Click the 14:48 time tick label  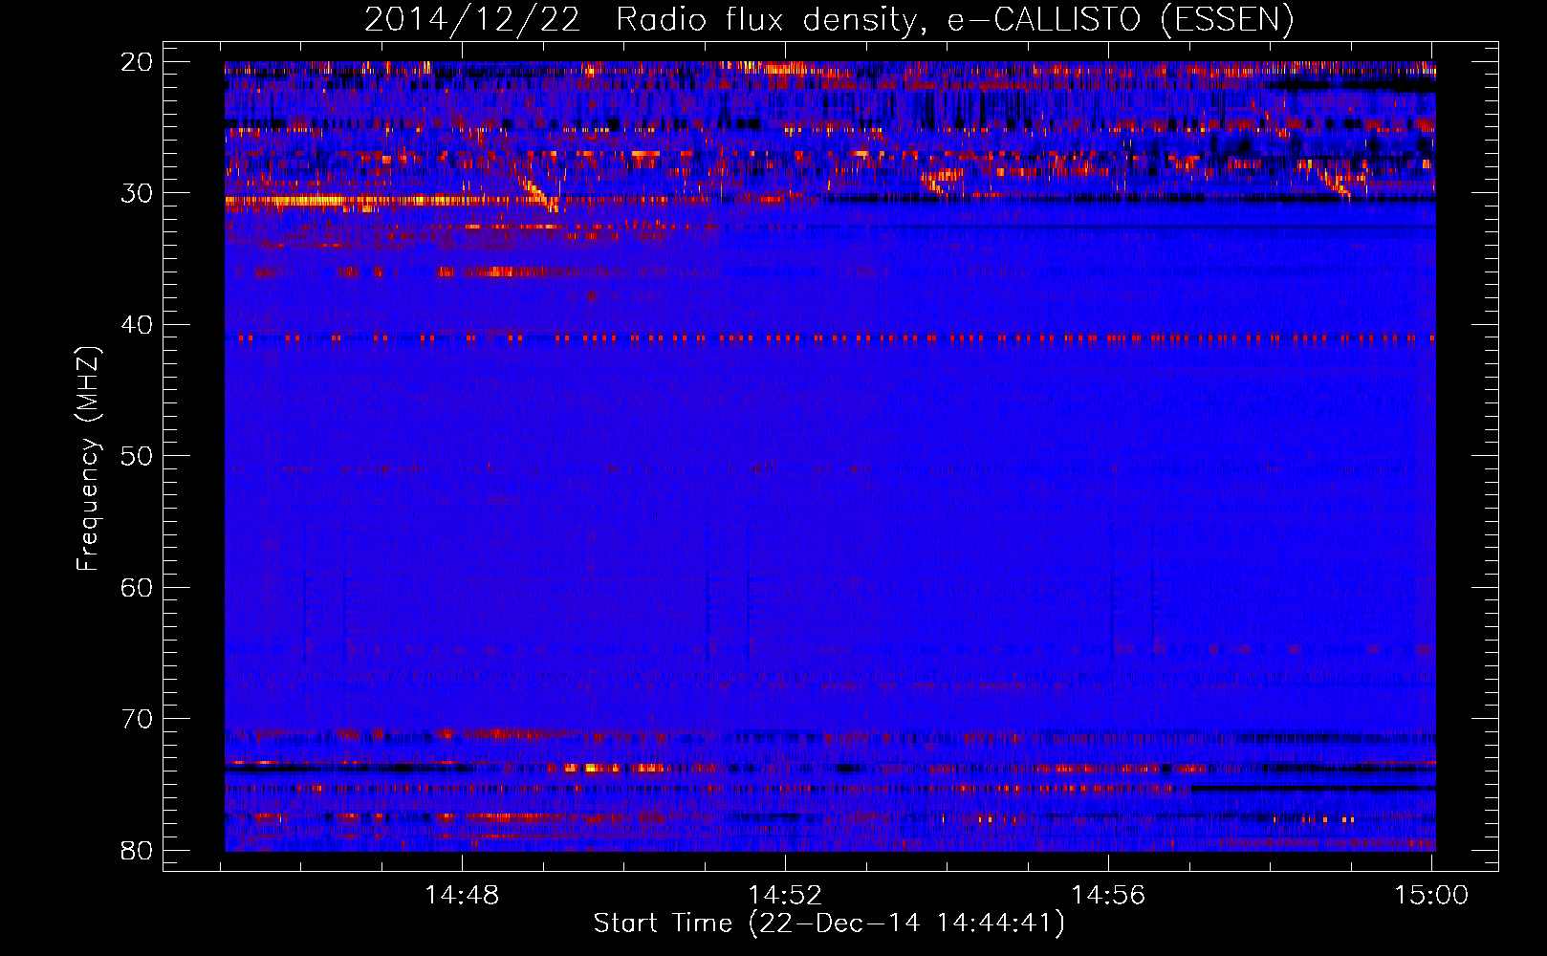coord(462,896)
